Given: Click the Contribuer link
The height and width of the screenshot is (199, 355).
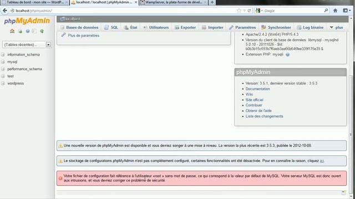Looking at the screenshot, I should pos(254,105).
